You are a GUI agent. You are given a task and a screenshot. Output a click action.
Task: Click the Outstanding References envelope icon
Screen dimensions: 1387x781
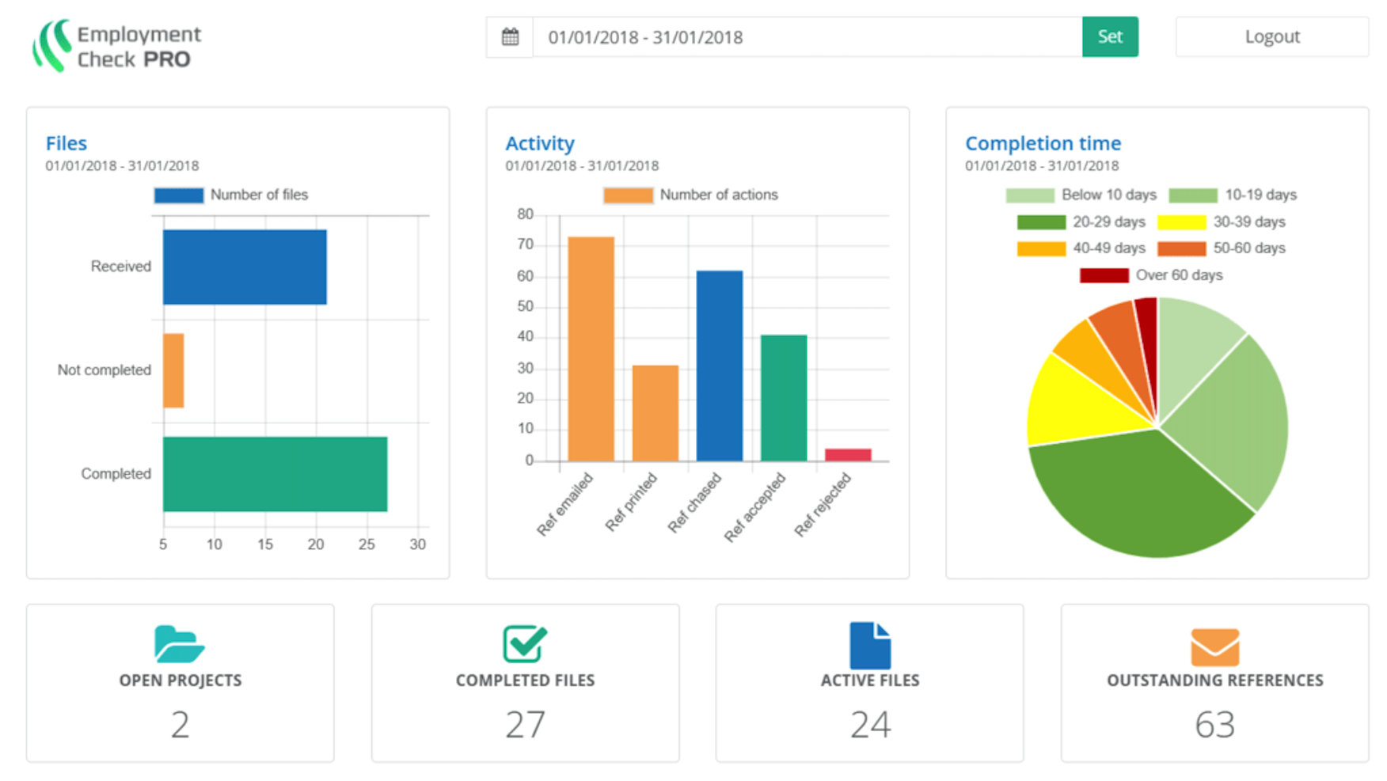click(x=1214, y=646)
